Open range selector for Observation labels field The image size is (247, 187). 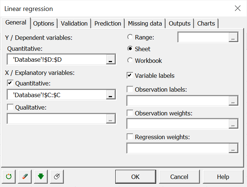click(233, 101)
